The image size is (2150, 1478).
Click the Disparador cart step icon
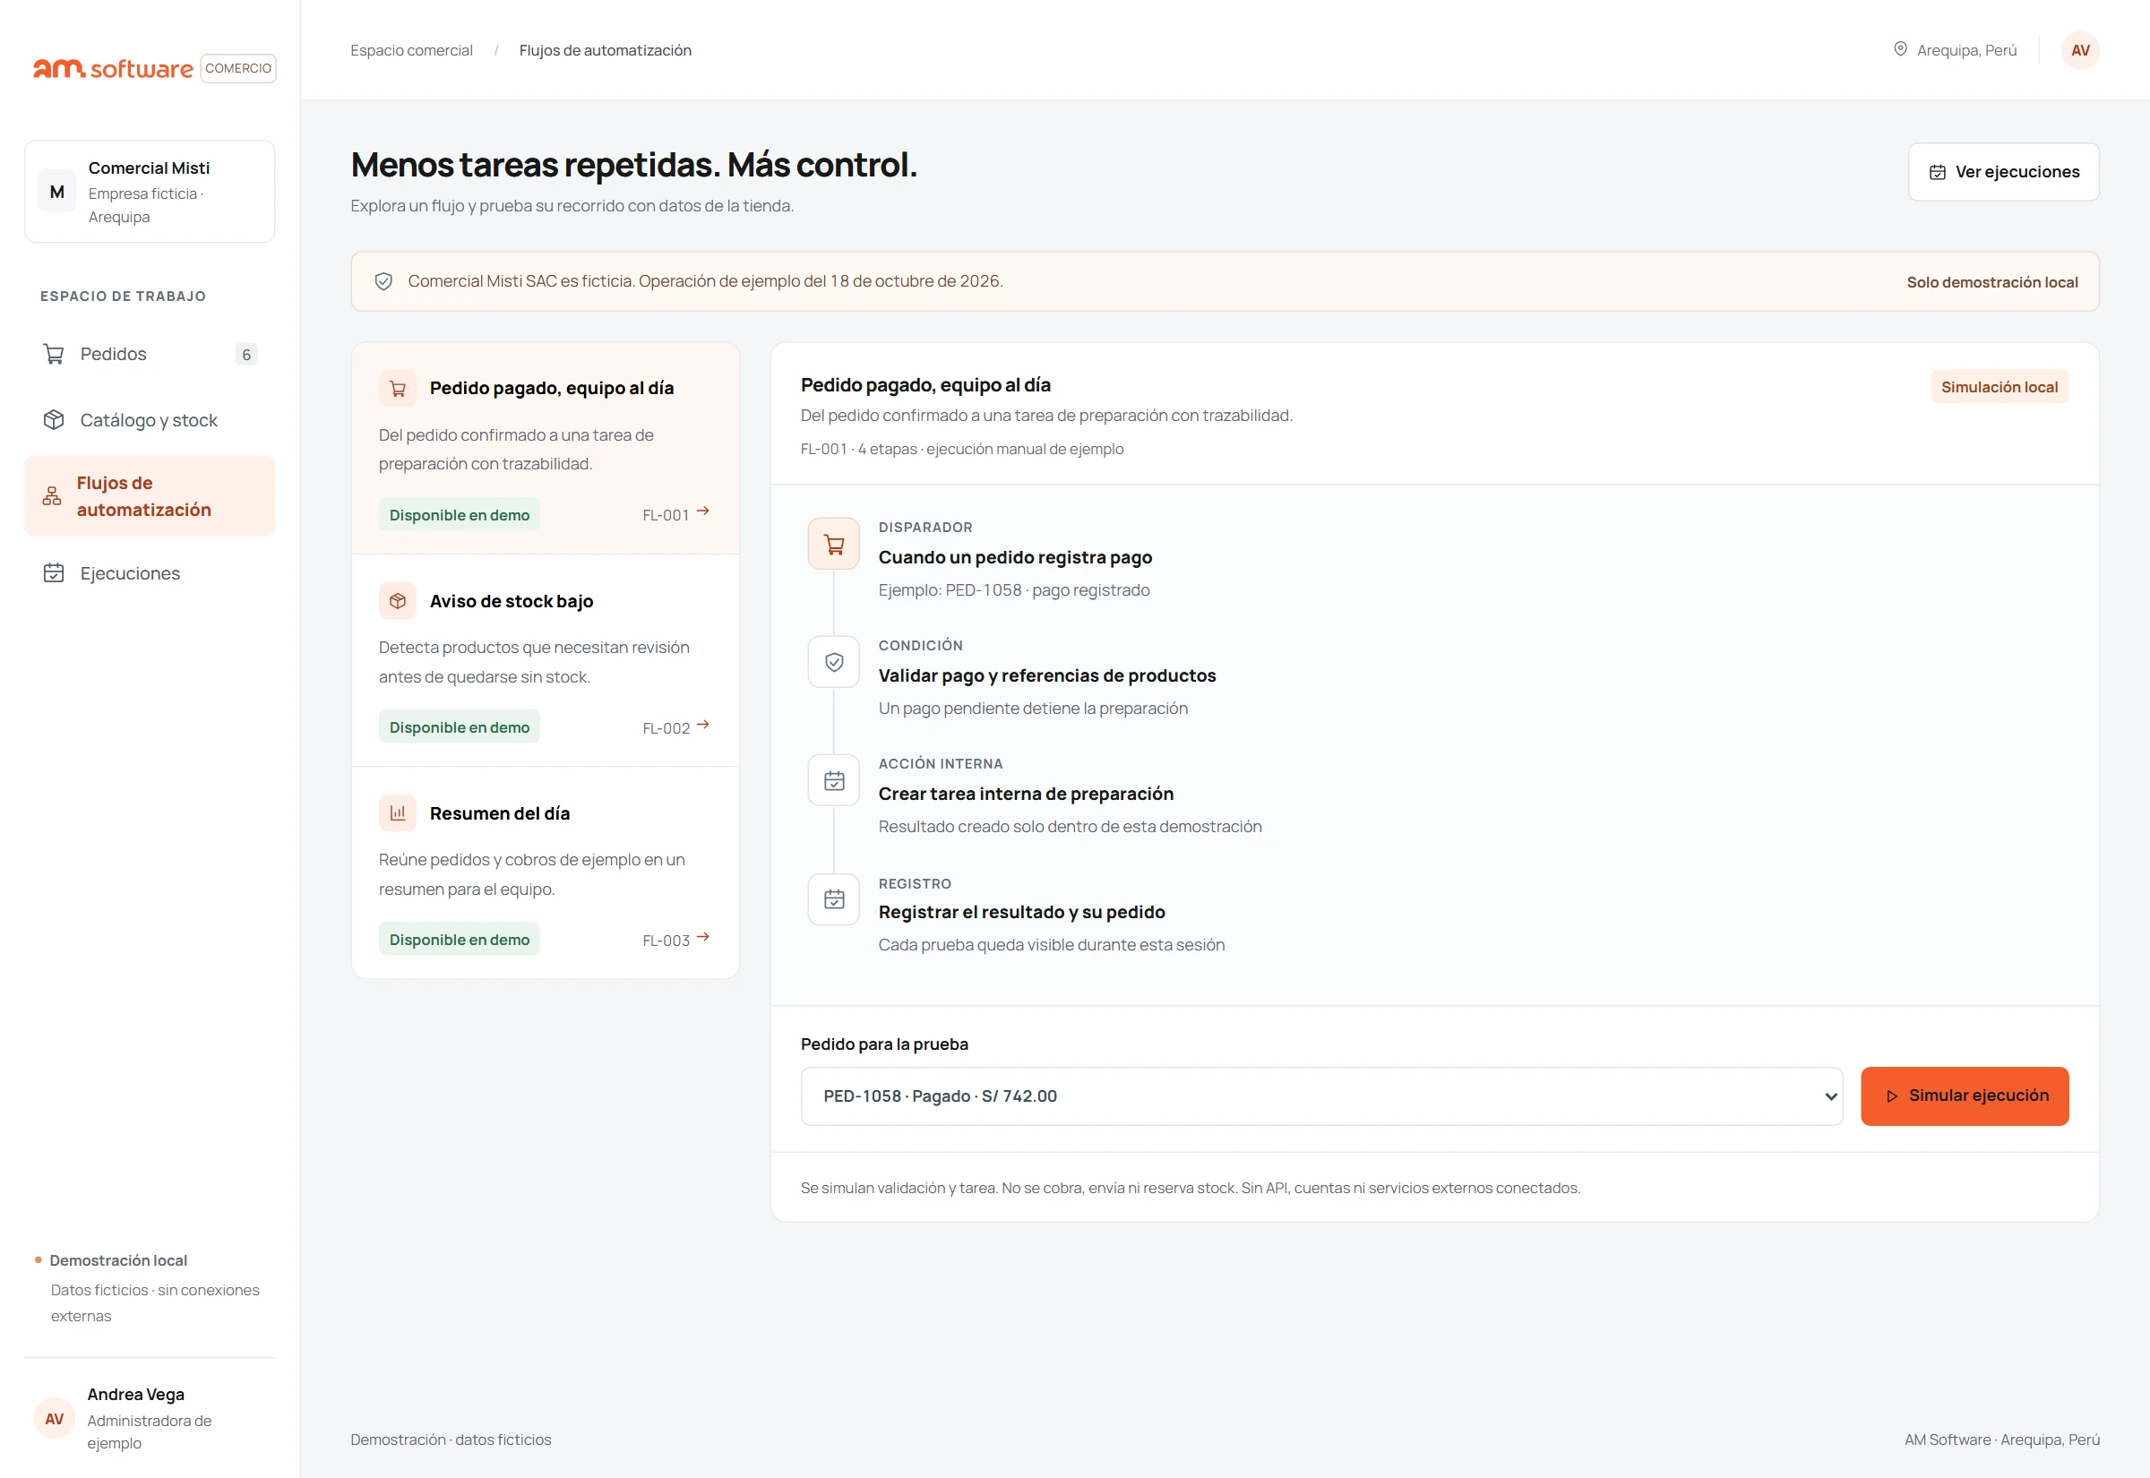coord(833,544)
